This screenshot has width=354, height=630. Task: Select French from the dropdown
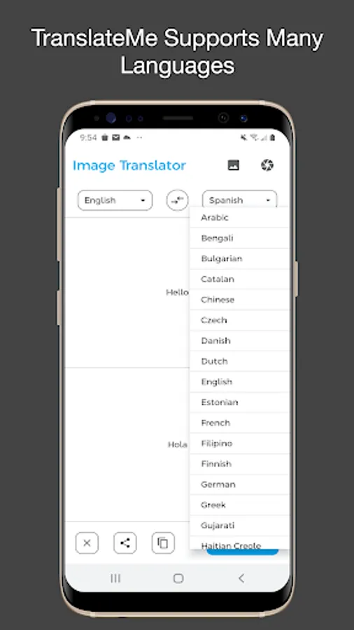[239, 423]
